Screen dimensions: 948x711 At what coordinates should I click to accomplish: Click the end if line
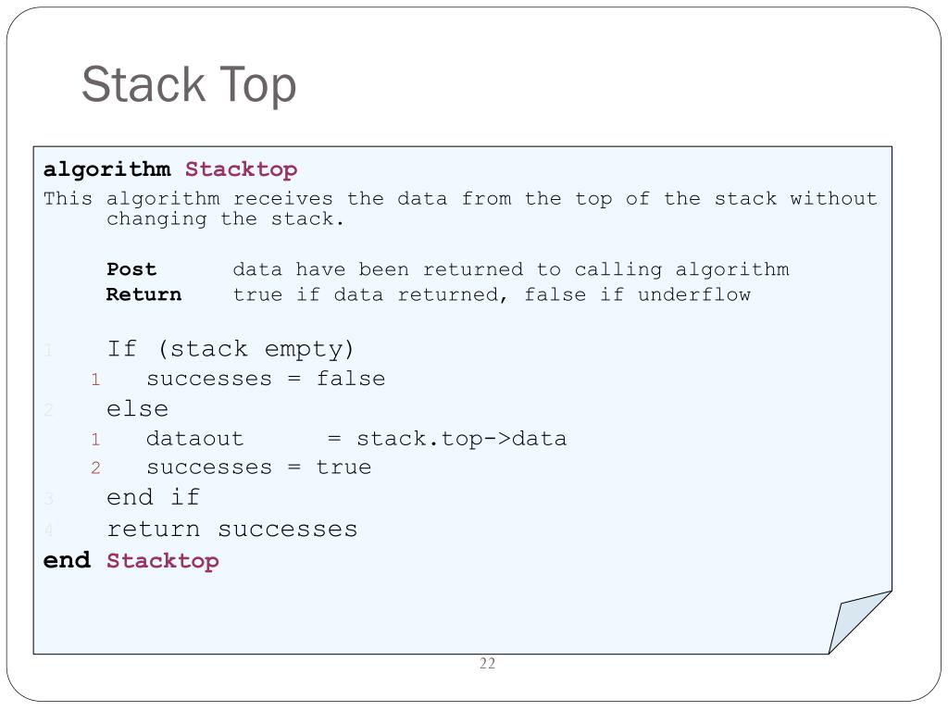click(x=153, y=497)
